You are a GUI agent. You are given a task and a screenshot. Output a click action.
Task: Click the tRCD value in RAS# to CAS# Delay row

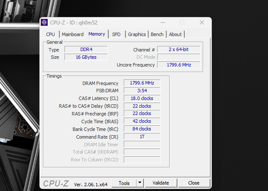click(x=142, y=106)
